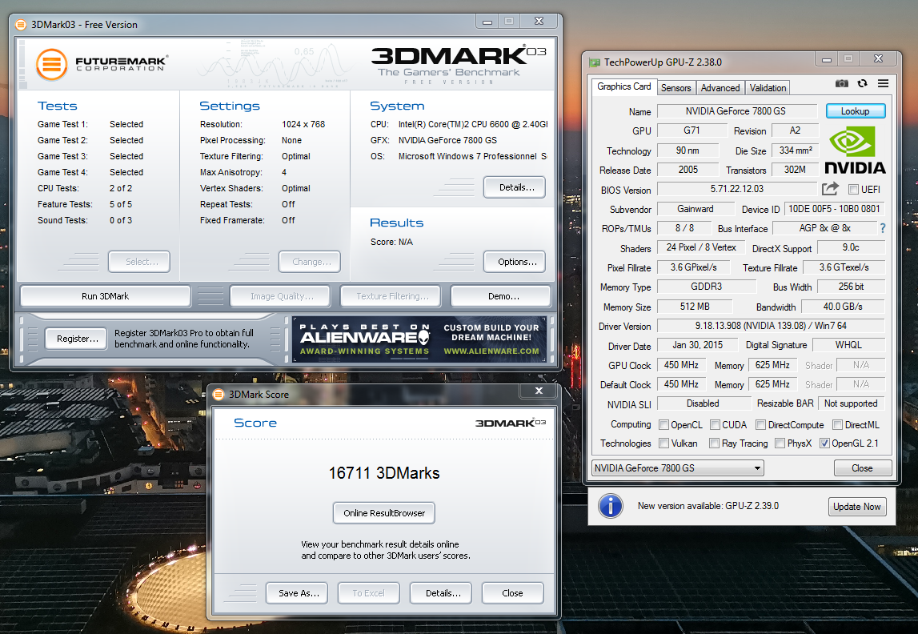This screenshot has width=918, height=634.
Task: Click the Driver Version field
Action: point(771,326)
